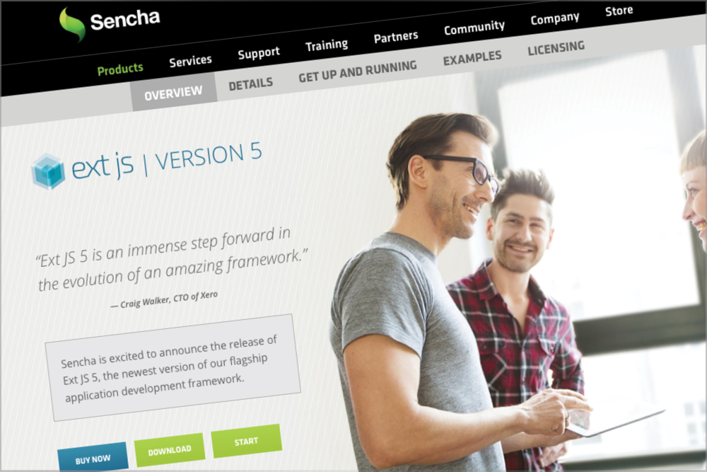Click the Ext JS 5 announcement box
Viewport: 707px width, 472px height.
[173, 367]
